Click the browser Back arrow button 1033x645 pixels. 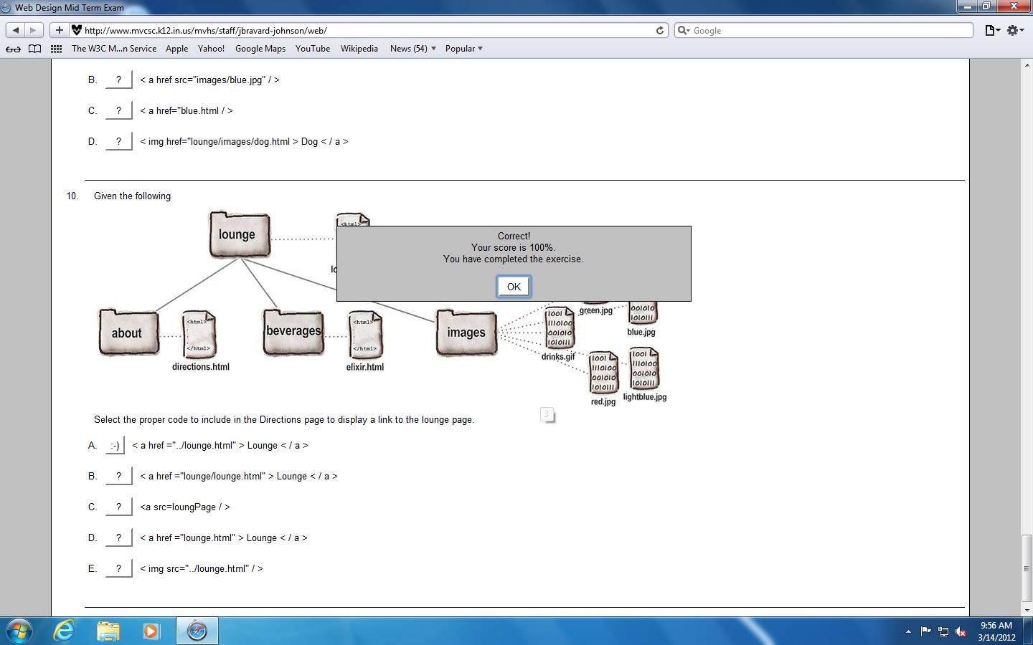coord(16,30)
